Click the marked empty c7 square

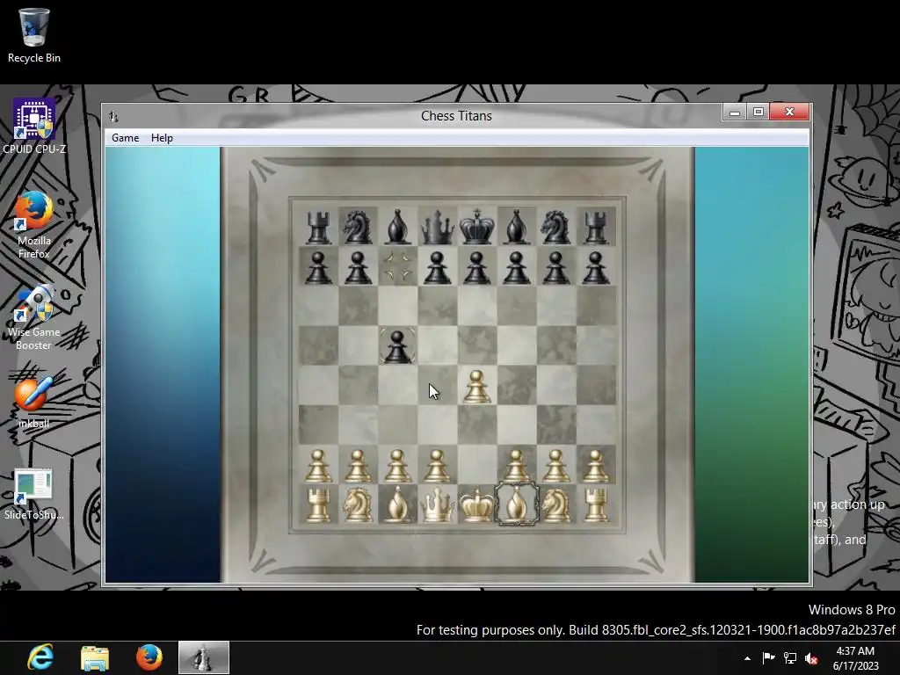pos(397,266)
